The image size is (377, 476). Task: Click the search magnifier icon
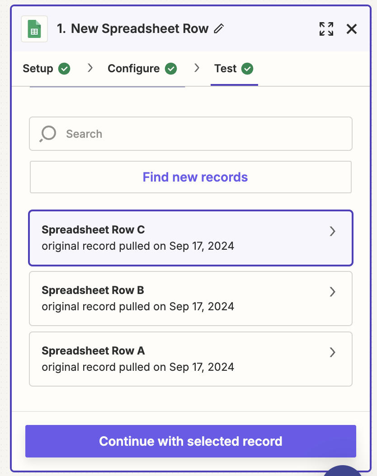47,134
